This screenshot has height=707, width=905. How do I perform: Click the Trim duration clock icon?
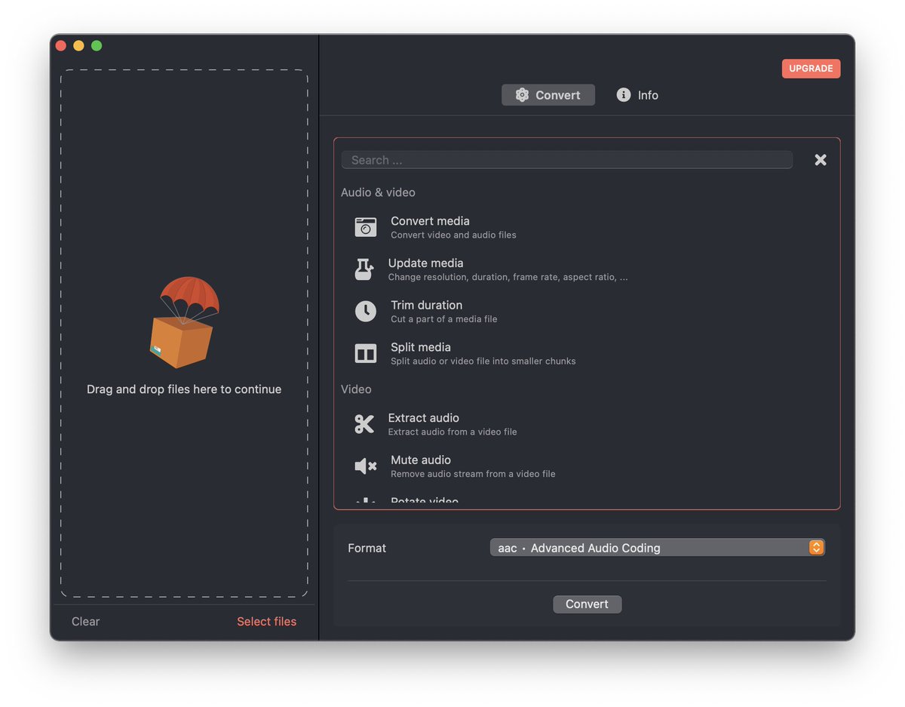tap(366, 311)
